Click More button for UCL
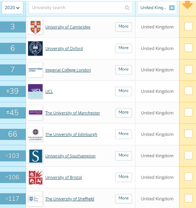This screenshot has height=208, width=196. 123,91
